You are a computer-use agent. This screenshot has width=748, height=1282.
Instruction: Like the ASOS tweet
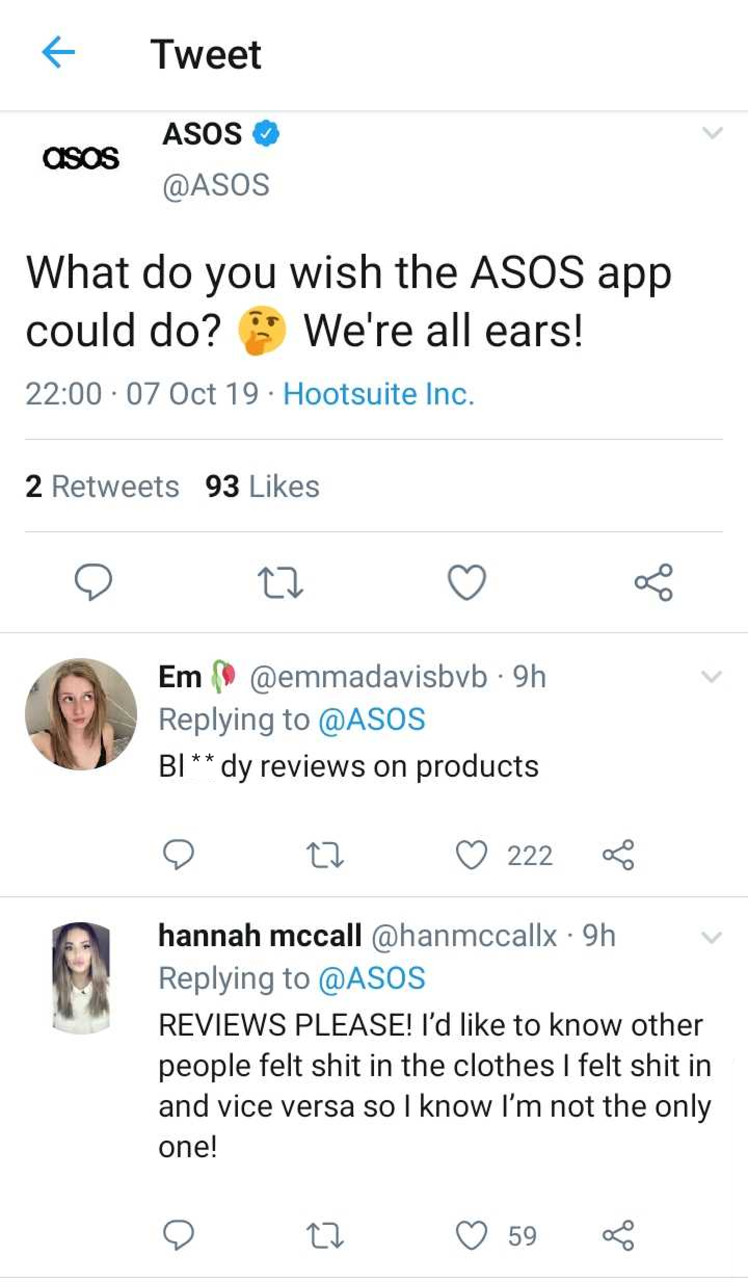[467, 582]
